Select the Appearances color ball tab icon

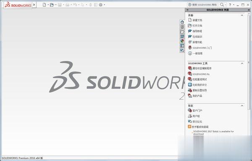pyautogui.click(x=182, y=41)
